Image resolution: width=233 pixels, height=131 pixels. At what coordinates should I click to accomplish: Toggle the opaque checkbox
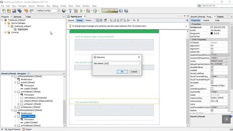tap(212, 110)
